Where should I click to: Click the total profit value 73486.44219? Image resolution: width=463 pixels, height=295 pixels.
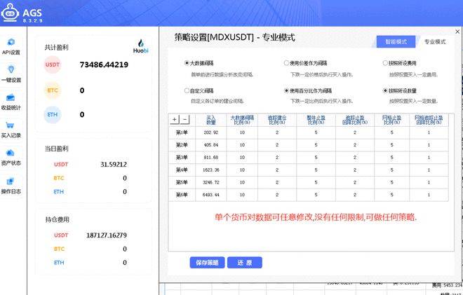[x=104, y=64]
